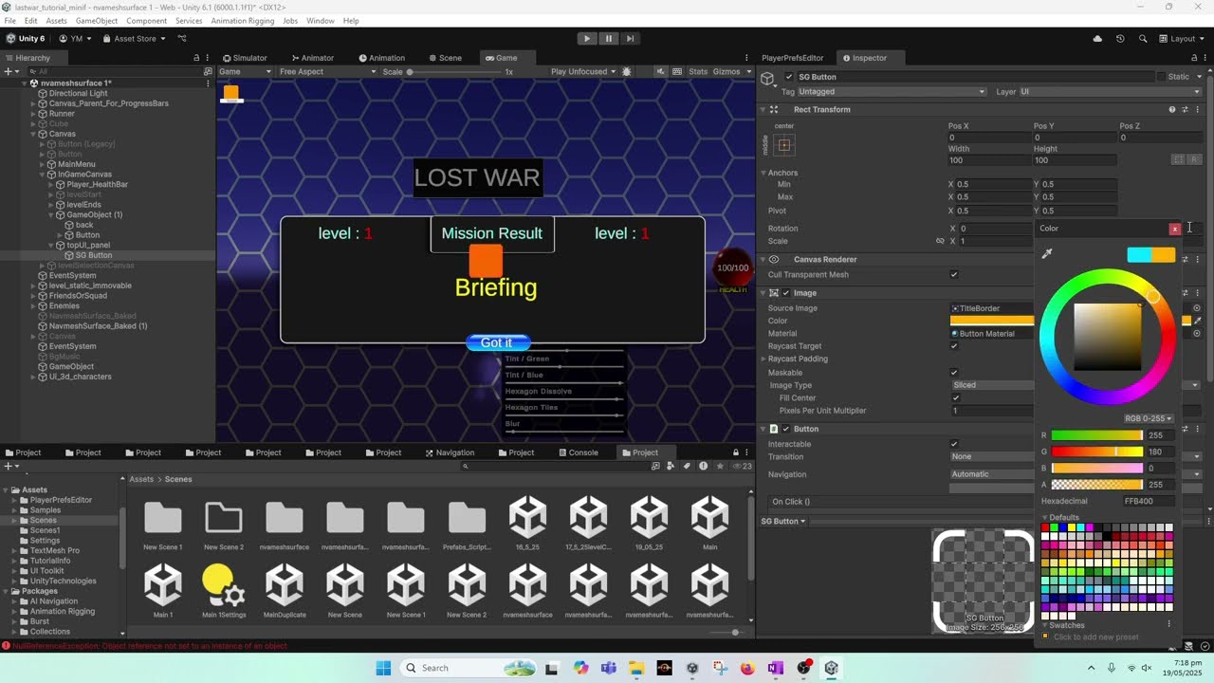The height and width of the screenshot is (683, 1214).
Task: Toggle the Image component enabled checkbox
Action: (786, 293)
